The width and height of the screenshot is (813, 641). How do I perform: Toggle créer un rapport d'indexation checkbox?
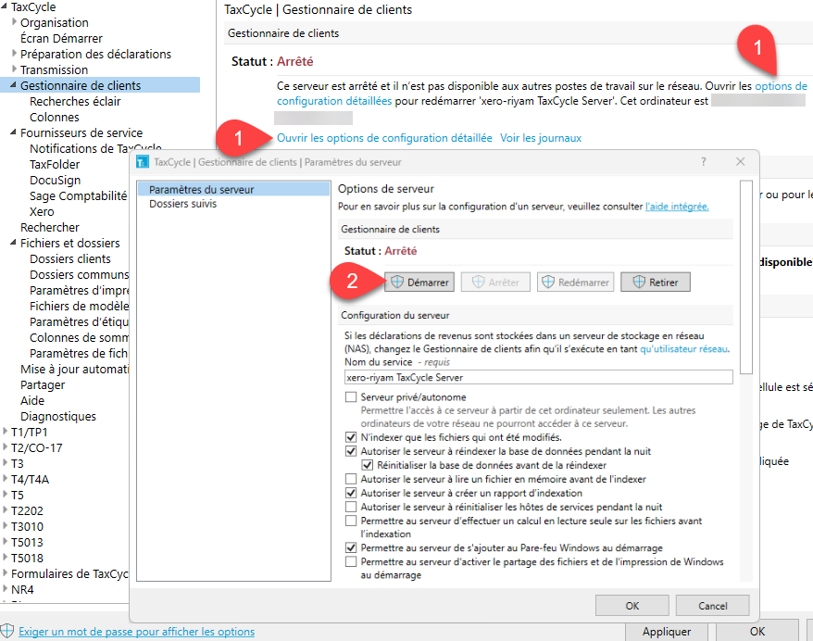tap(351, 493)
